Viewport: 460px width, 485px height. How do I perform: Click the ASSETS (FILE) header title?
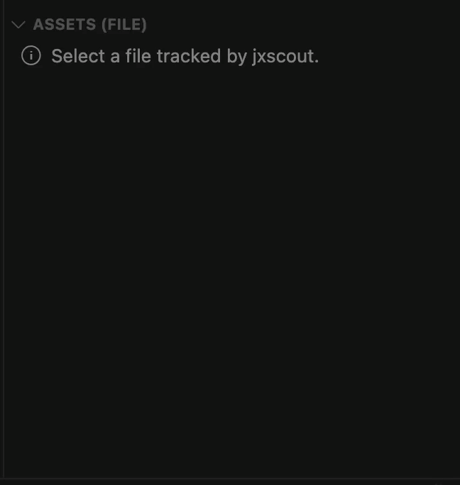click(89, 25)
